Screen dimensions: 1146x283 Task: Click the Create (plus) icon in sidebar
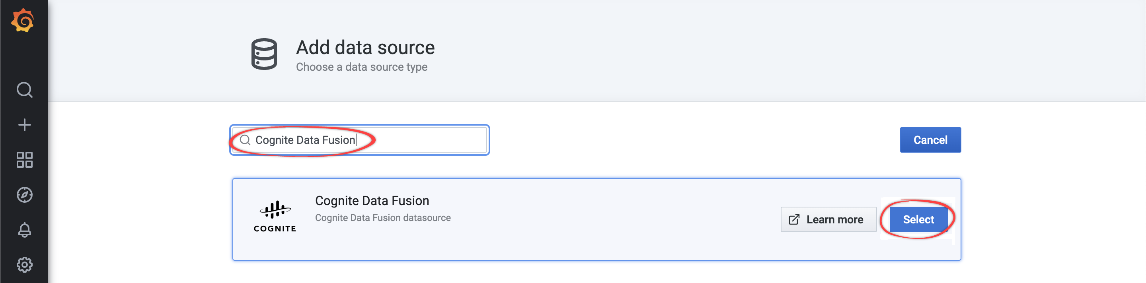pyautogui.click(x=24, y=124)
